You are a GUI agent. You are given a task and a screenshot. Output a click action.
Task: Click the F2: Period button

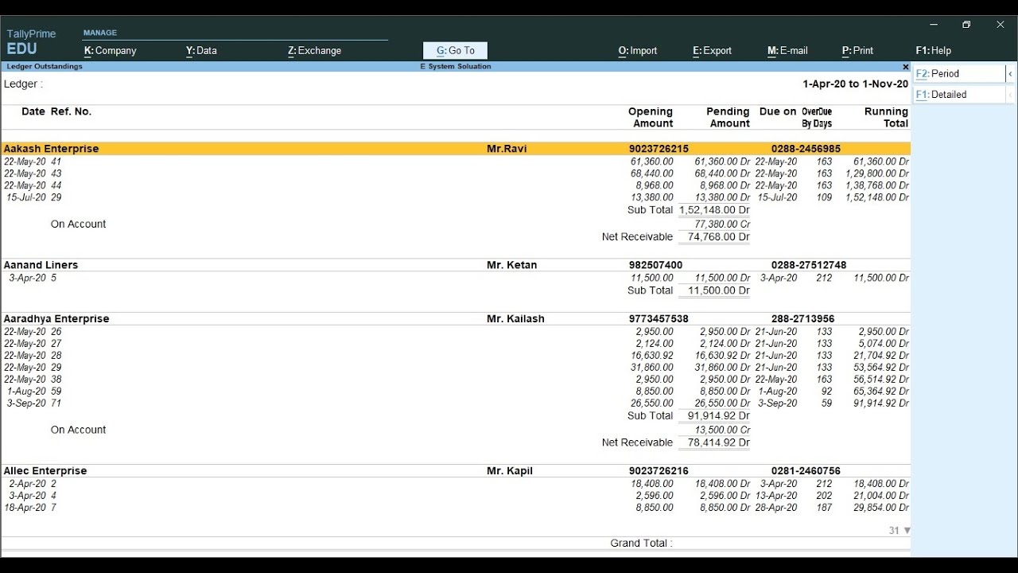pyautogui.click(x=959, y=73)
